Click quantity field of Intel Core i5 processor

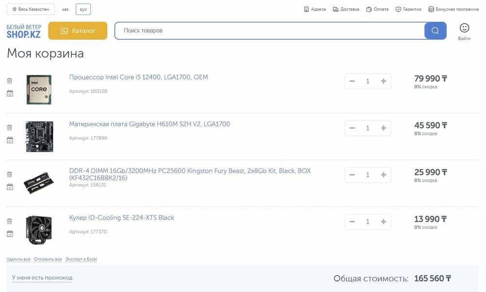(x=367, y=81)
